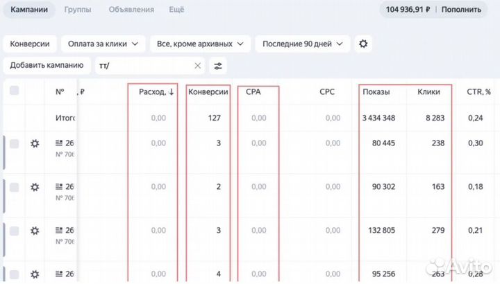Open gear menu for campaign with 80 445 impressions
This screenshot has width=500, height=284.
pyautogui.click(x=35, y=143)
